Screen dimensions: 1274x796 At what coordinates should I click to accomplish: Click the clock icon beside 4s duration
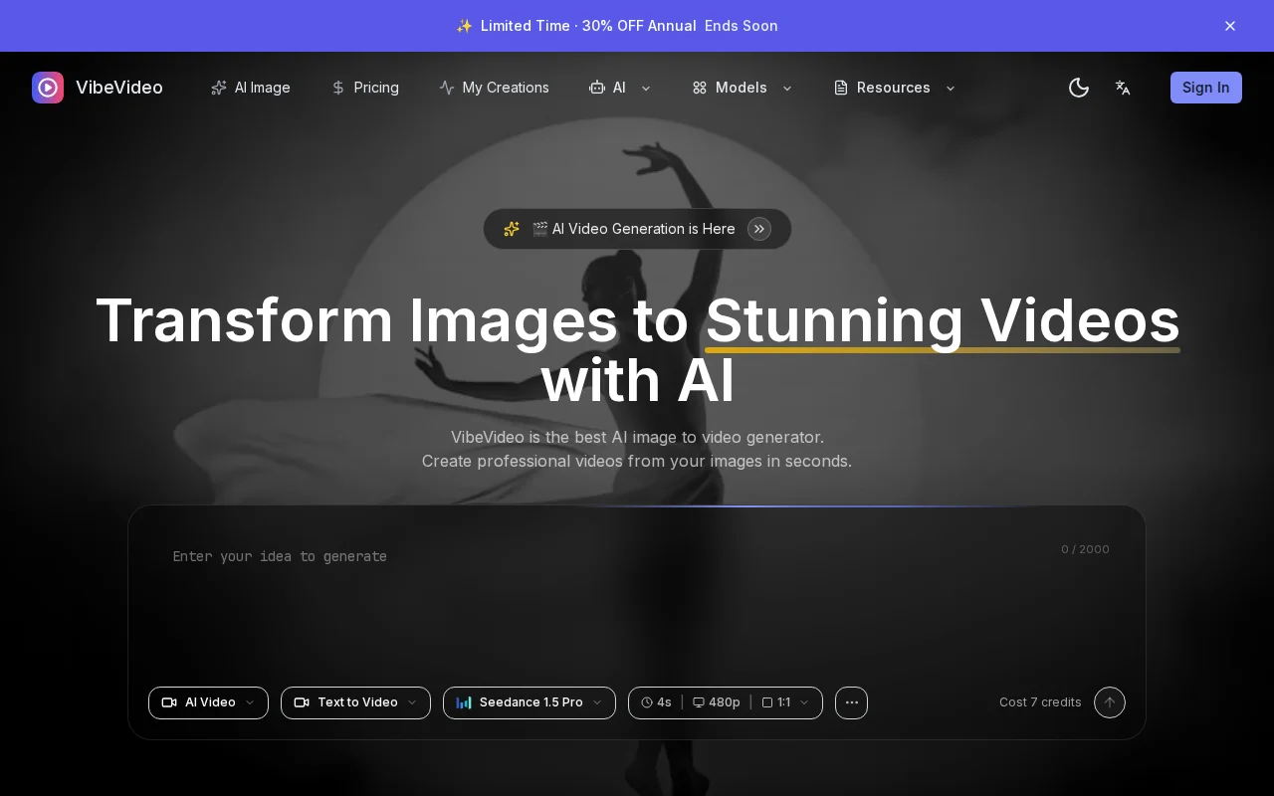pos(647,702)
